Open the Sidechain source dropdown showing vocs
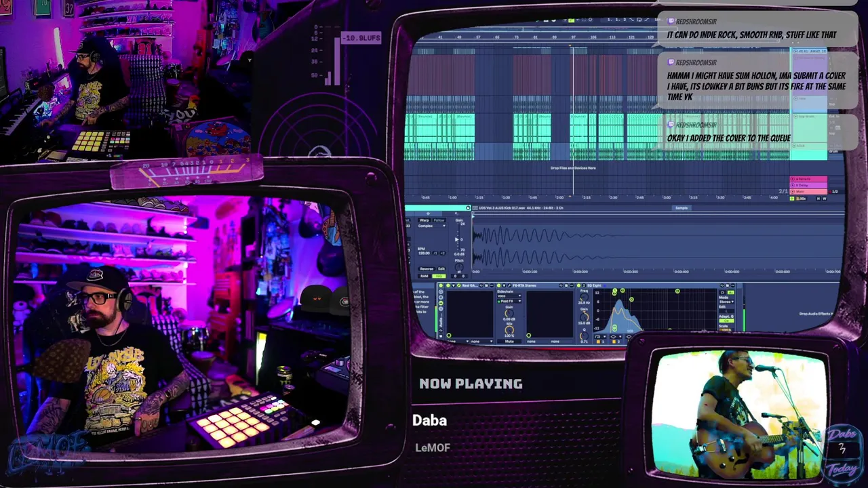Image resolution: width=868 pixels, height=488 pixels. pyautogui.click(x=509, y=296)
